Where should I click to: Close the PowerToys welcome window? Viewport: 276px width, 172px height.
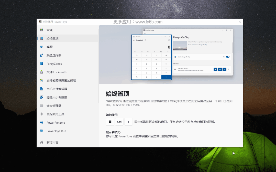point(240,22)
